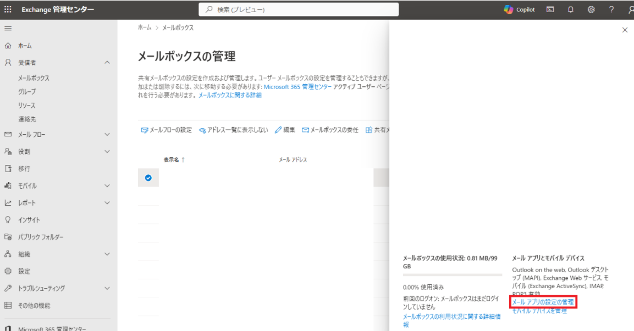
Task: Click the メールボックス breadcrumb text
Action: (178, 27)
